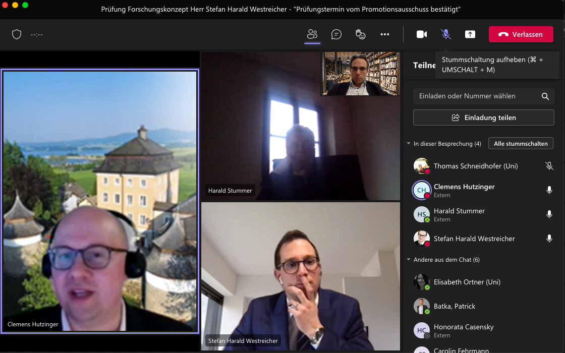Screen dimensions: 565x353
Task: Open the meeting chat icon
Action: pyautogui.click(x=336, y=34)
